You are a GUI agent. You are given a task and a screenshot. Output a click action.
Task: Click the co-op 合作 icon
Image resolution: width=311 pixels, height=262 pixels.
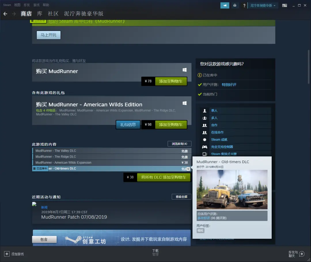point(204,125)
